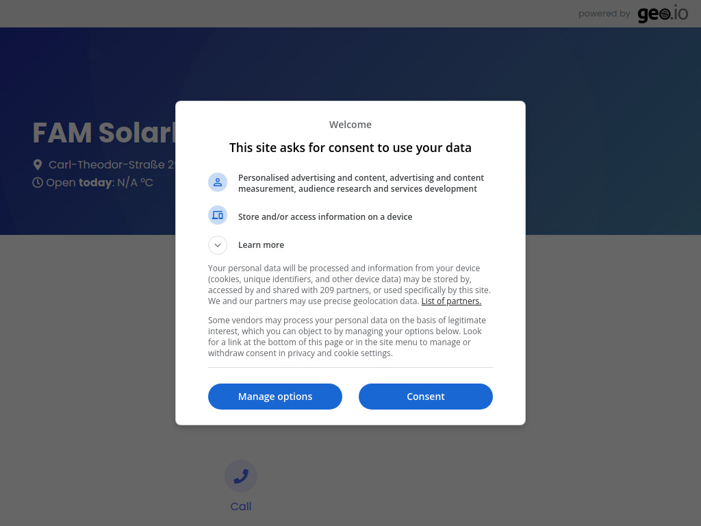Click the powered by text in the header
The image size is (701, 526).
click(x=604, y=14)
